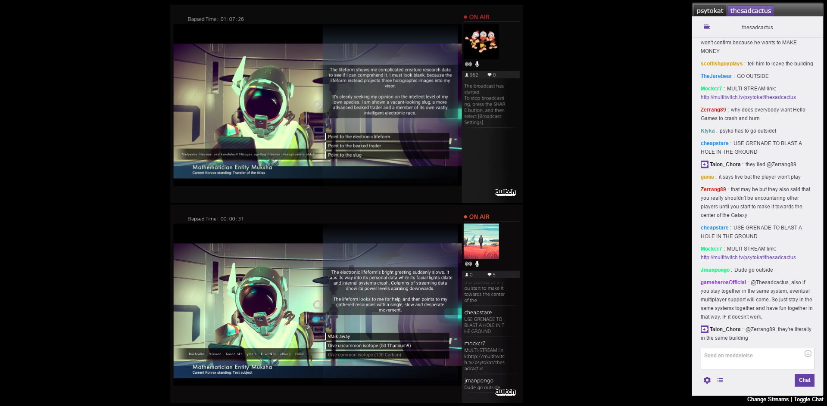
Task: Click jmanpongo comment in bottom stream overlay
Action: tap(482, 384)
